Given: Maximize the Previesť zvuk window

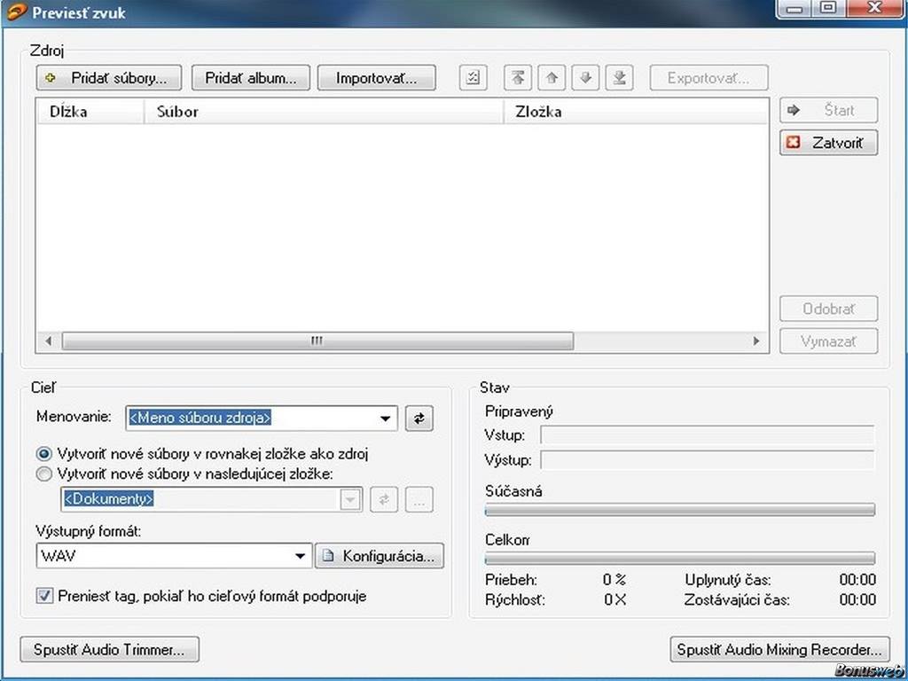Looking at the screenshot, I should tap(829, 9).
